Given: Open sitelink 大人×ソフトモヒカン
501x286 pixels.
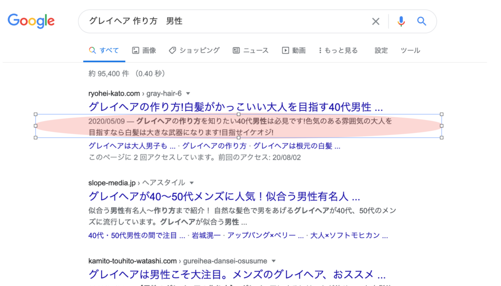Looking at the screenshot, I should [349, 236].
